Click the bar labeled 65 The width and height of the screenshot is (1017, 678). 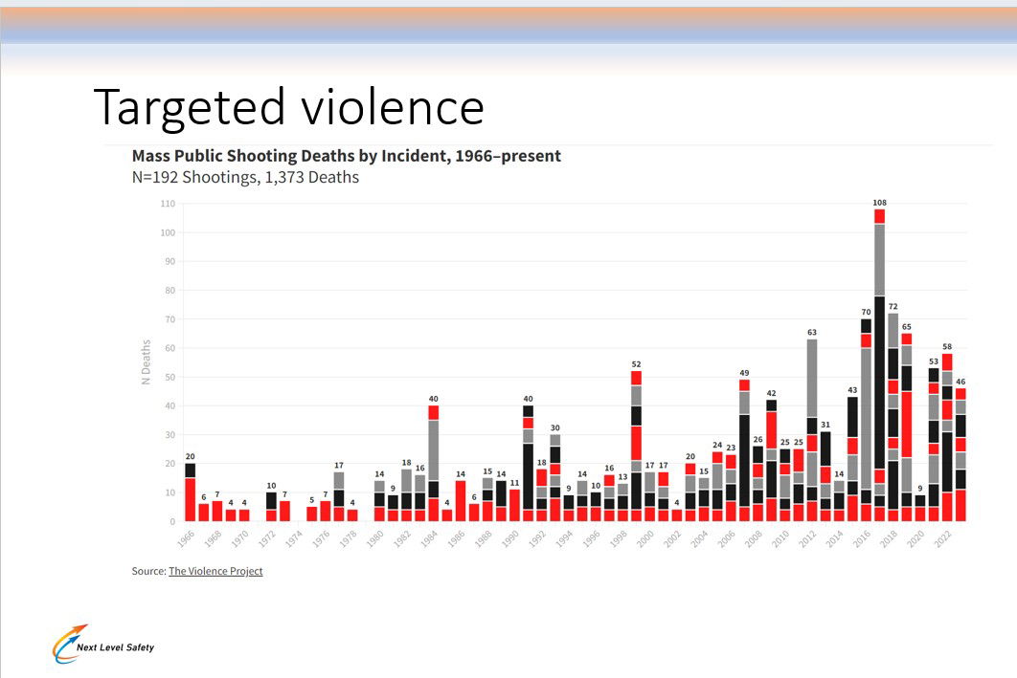(906, 426)
